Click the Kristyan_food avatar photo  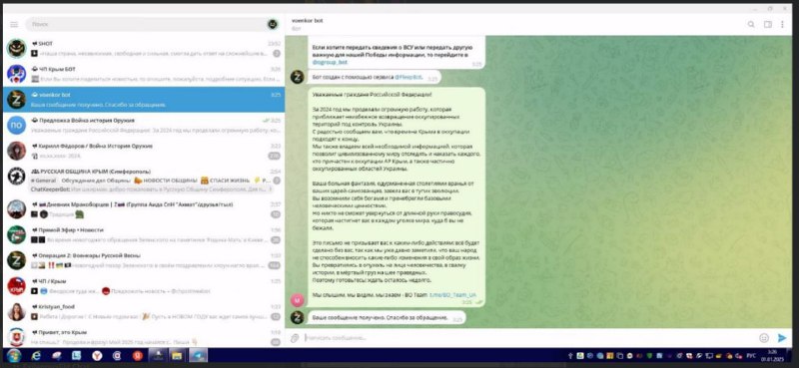(x=16, y=311)
